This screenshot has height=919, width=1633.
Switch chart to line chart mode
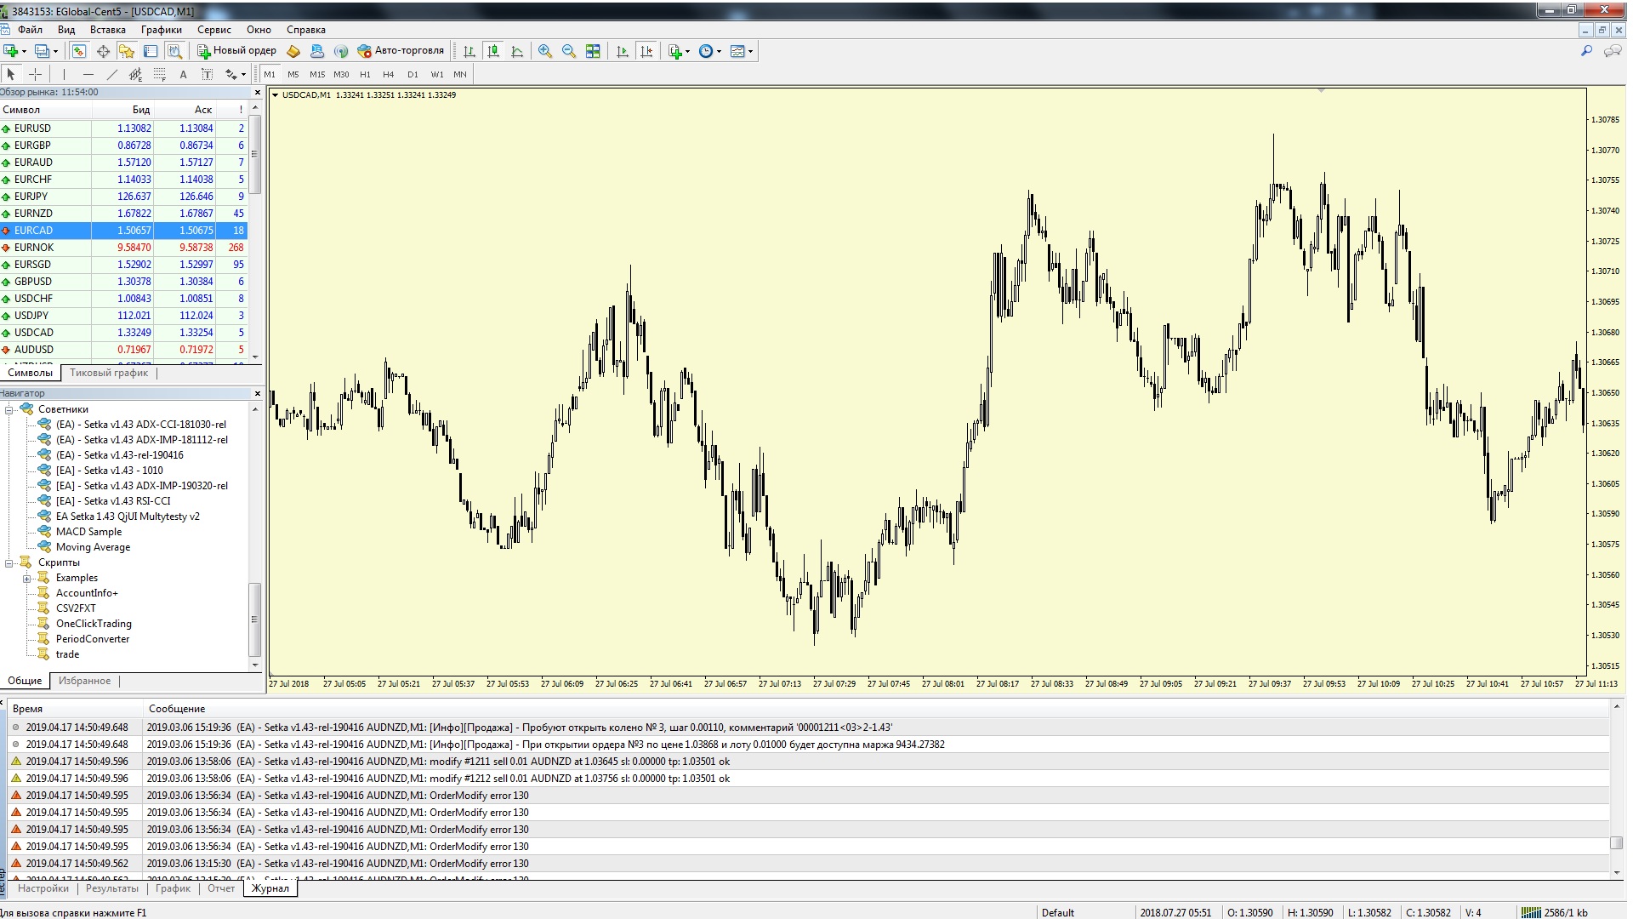(x=516, y=51)
